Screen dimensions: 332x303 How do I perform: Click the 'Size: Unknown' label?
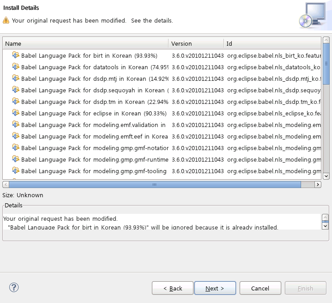click(x=23, y=195)
